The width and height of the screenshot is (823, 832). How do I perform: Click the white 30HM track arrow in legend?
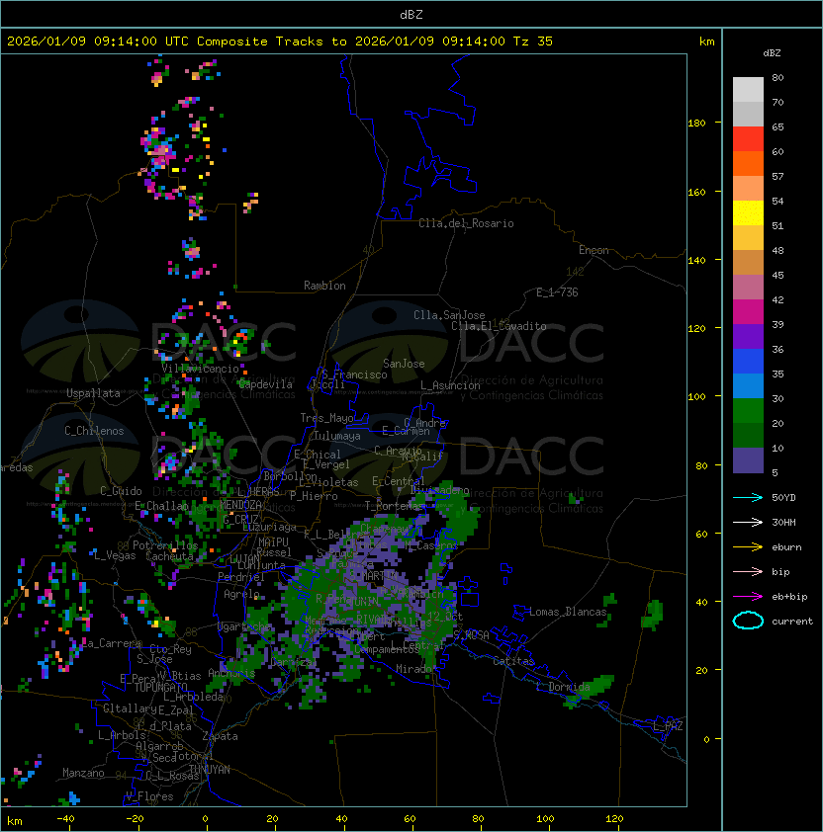pos(748,522)
